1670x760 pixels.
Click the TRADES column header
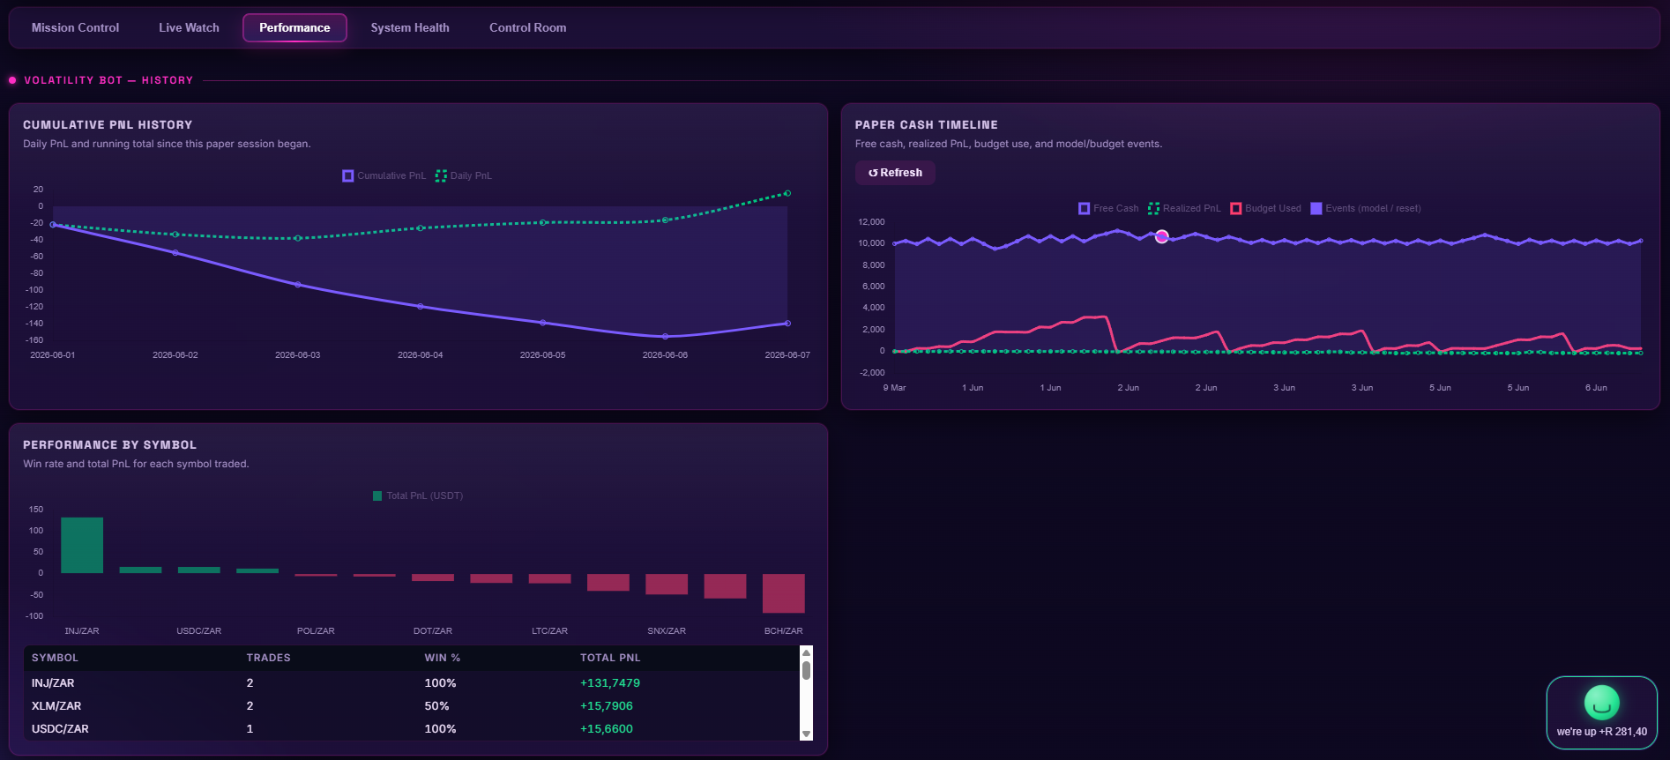[268, 658]
